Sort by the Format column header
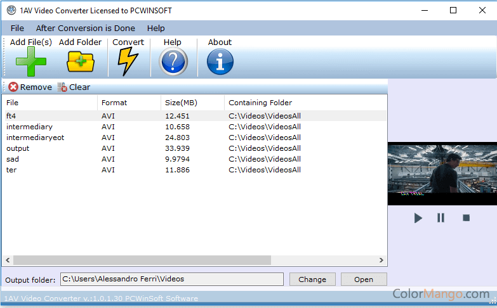 coord(129,103)
